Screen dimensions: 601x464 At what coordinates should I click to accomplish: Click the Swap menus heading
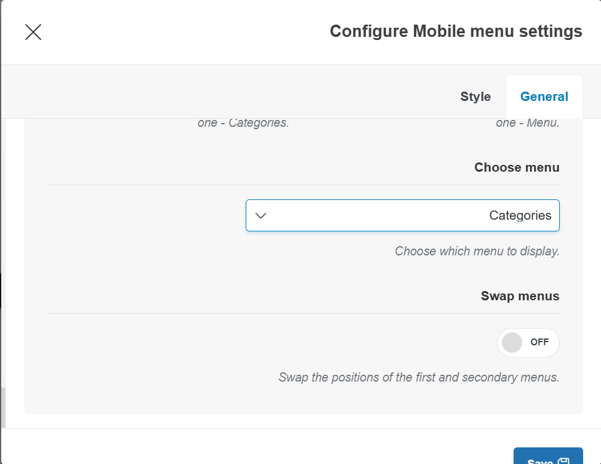(520, 296)
